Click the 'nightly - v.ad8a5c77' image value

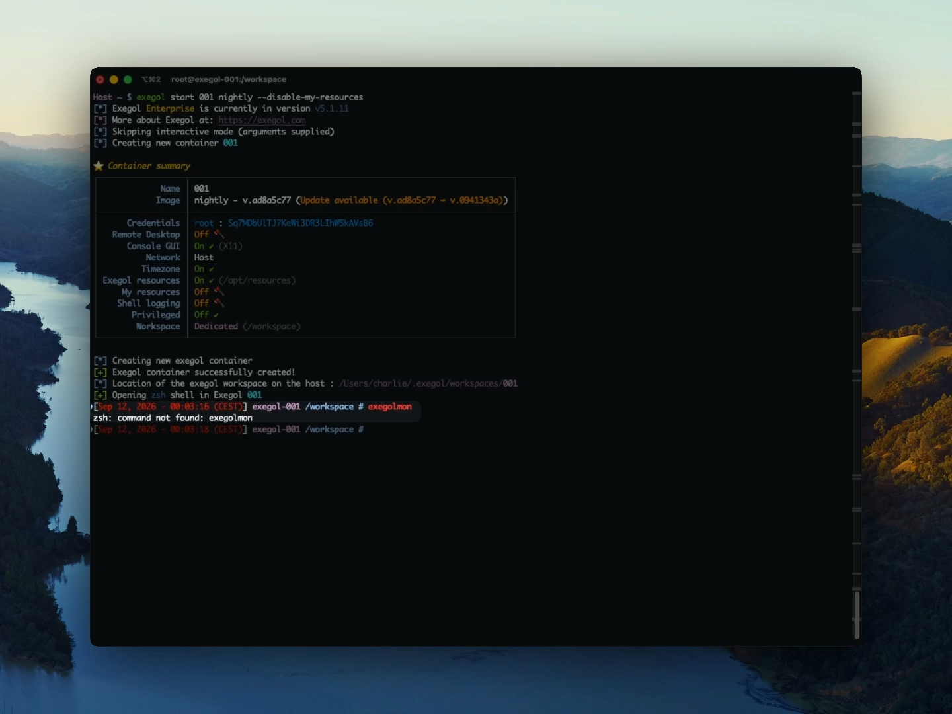pos(243,200)
